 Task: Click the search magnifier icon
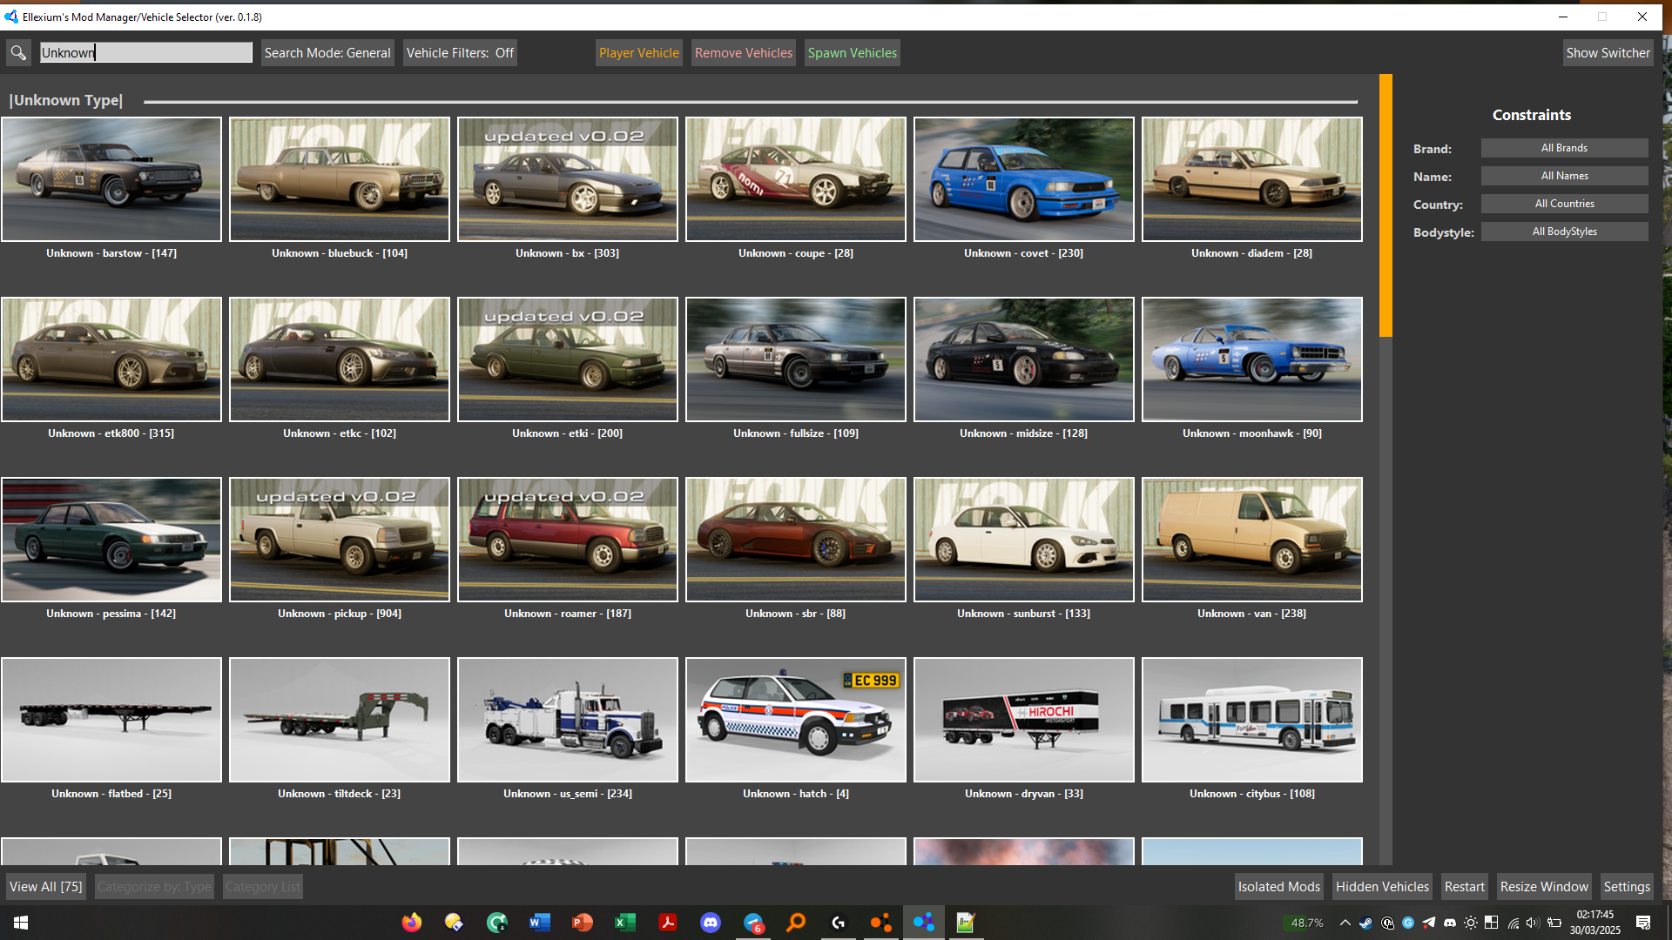[x=18, y=53]
